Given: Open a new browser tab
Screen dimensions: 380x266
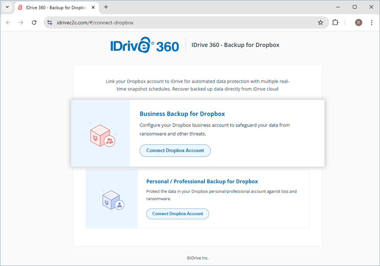Looking at the screenshot, I should [x=106, y=7].
